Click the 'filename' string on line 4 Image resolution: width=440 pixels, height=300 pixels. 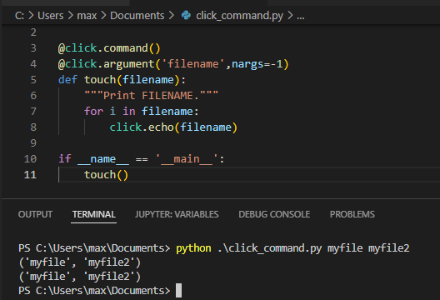pyautogui.click(x=193, y=63)
